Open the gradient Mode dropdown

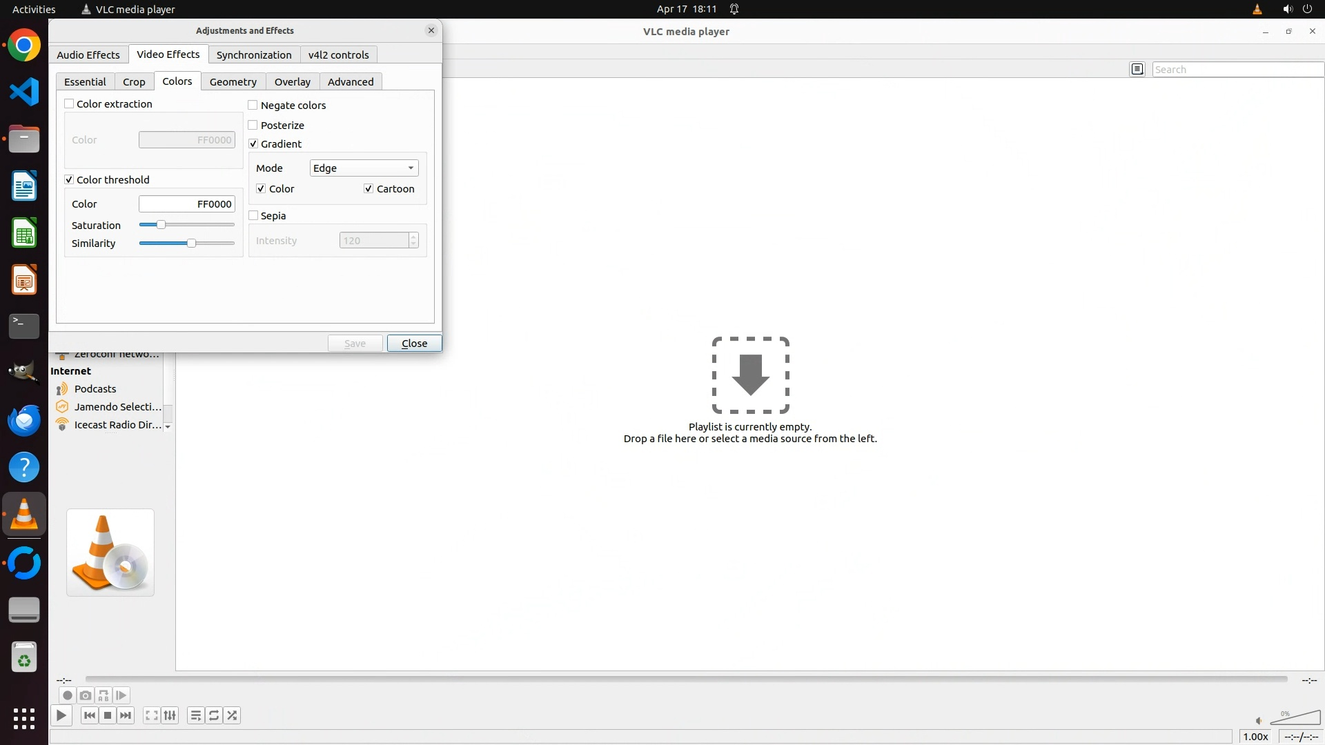[x=364, y=168]
